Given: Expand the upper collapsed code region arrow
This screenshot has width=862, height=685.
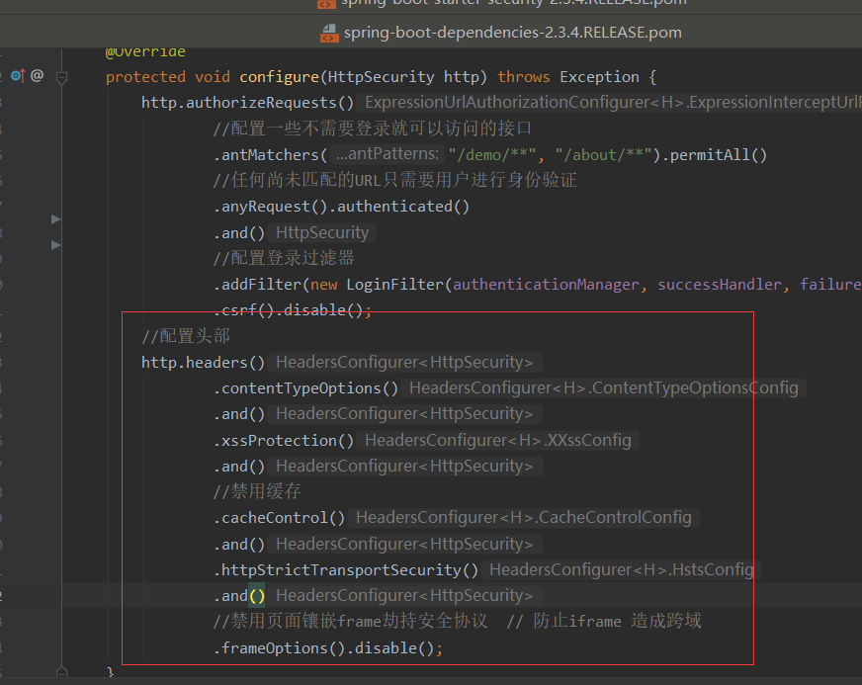Looking at the screenshot, I should click(56, 218).
